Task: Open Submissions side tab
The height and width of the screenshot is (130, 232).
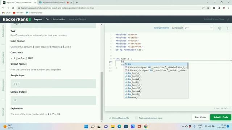Action: [3, 31]
